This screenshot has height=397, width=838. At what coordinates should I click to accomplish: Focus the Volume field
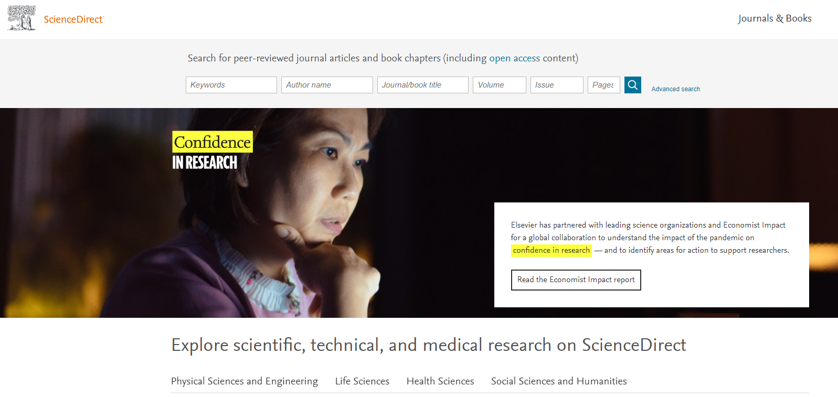point(500,85)
